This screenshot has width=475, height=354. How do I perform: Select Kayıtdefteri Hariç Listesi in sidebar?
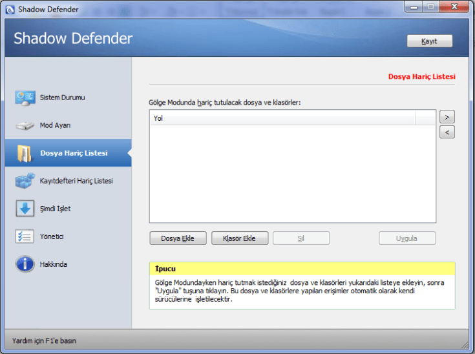76,181
